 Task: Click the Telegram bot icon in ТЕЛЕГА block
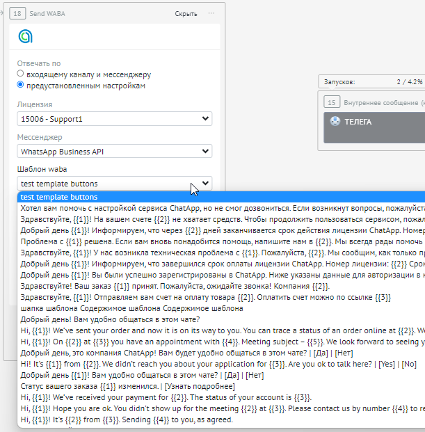tap(335, 122)
